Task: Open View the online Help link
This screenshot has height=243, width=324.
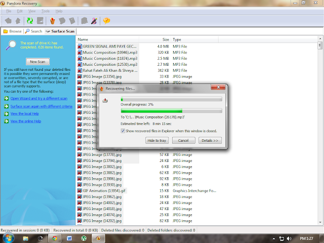Action: pos(26,121)
